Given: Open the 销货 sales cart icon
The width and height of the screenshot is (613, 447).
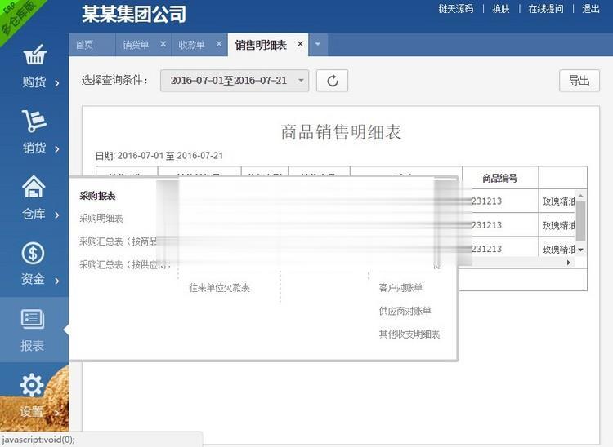Looking at the screenshot, I should [x=34, y=121].
